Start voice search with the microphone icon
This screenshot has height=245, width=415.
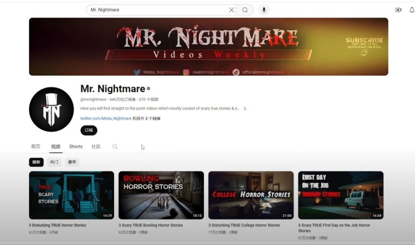[264, 10]
